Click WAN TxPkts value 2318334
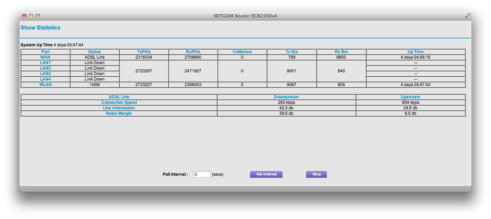 coord(144,58)
